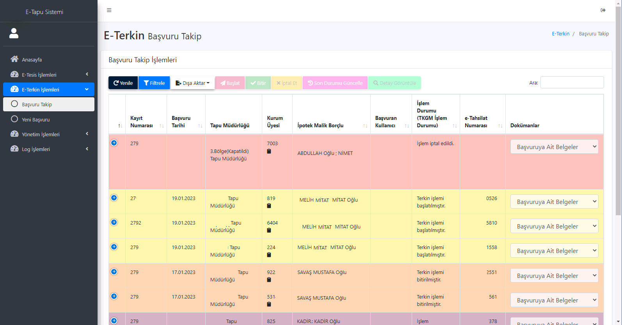This screenshot has width=622, height=325.
Task: Click the Ara search input field
Action: click(x=572, y=83)
